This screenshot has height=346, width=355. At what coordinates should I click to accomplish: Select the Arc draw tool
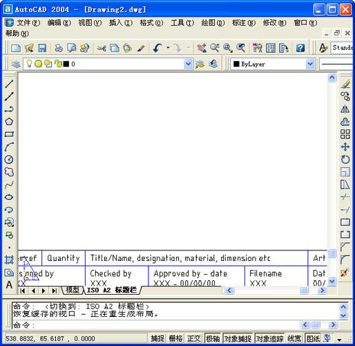(x=9, y=147)
